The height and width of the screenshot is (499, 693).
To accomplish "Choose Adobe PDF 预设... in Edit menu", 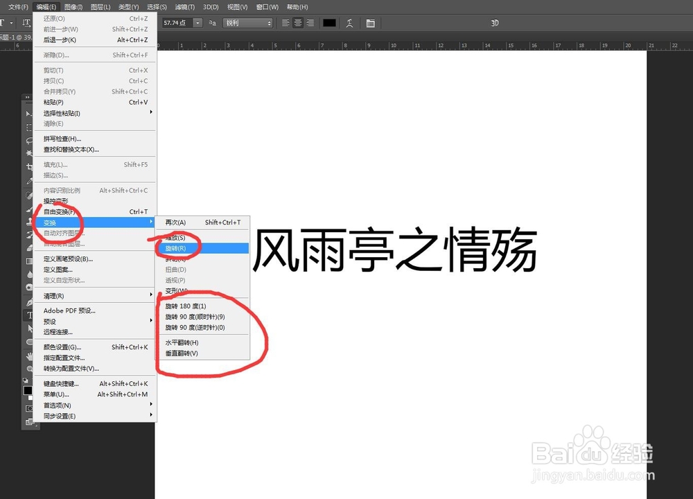I will 95,310.
